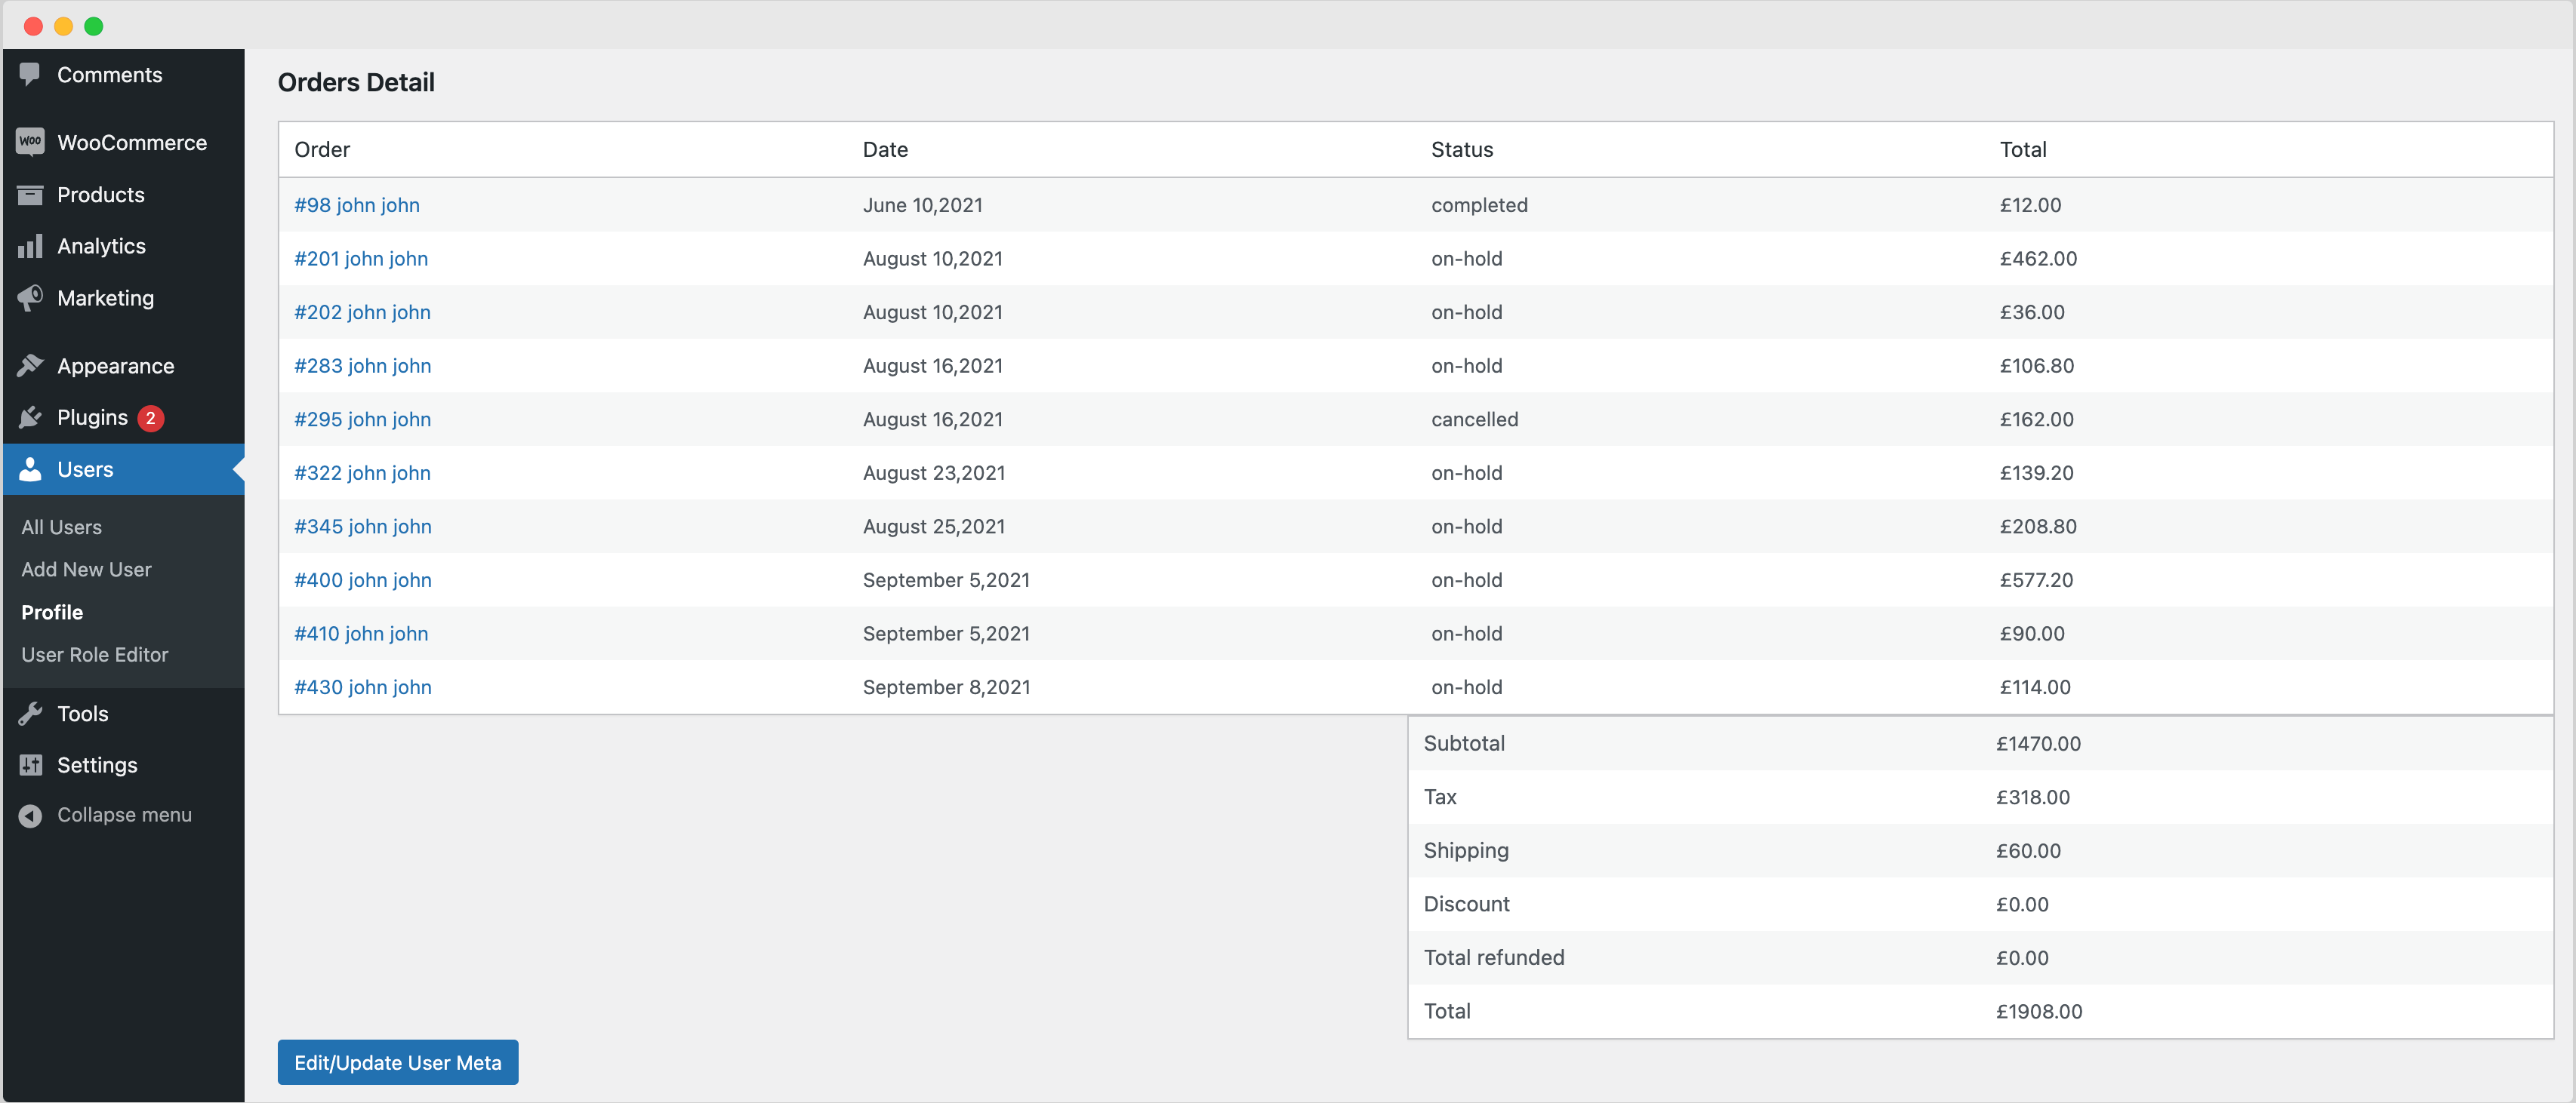Click the Settings sliders icon

pos(30,765)
